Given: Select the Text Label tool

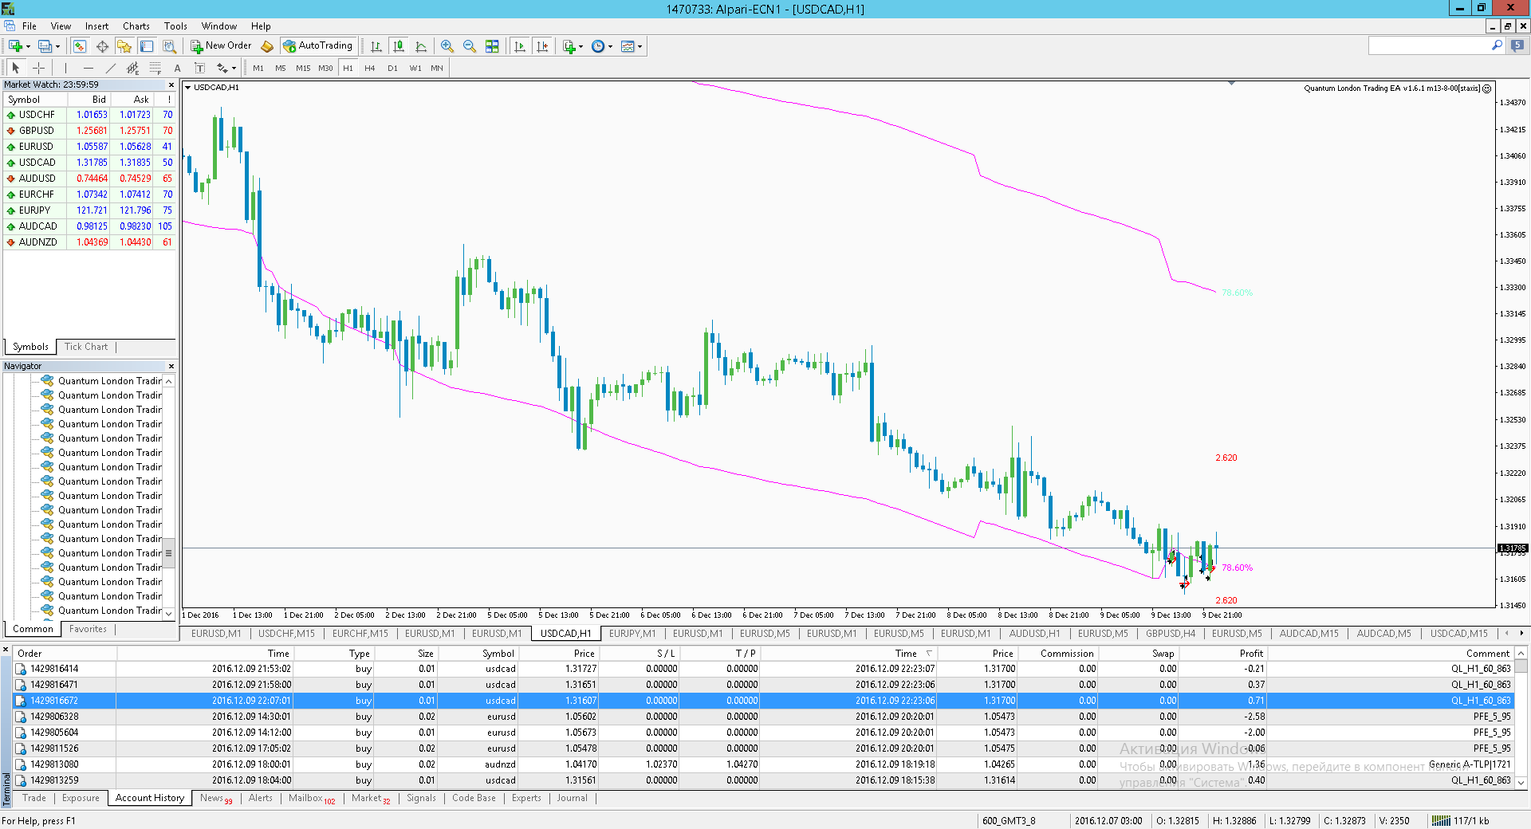Looking at the screenshot, I should coord(199,68).
